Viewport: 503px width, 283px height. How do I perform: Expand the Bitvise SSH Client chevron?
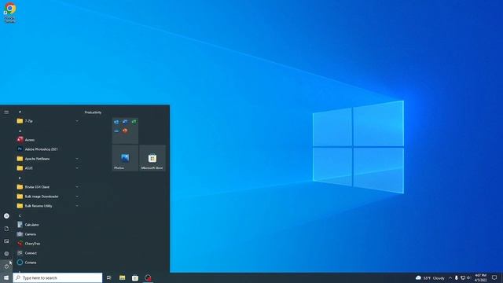tap(77, 187)
